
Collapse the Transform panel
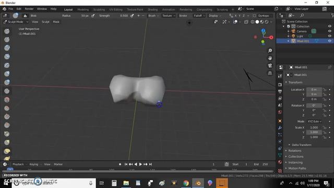coord(295,83)
